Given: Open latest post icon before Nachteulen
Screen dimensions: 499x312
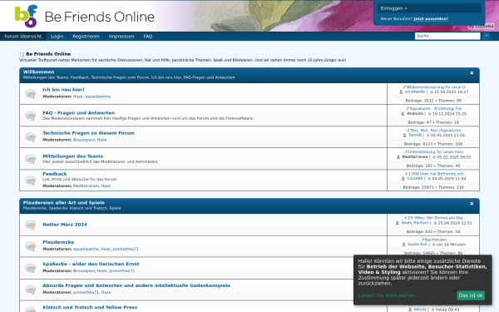Looking at the screenshot, I should point(422,240).
